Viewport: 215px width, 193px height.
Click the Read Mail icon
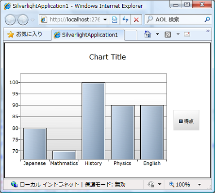[x=187, y=35]
